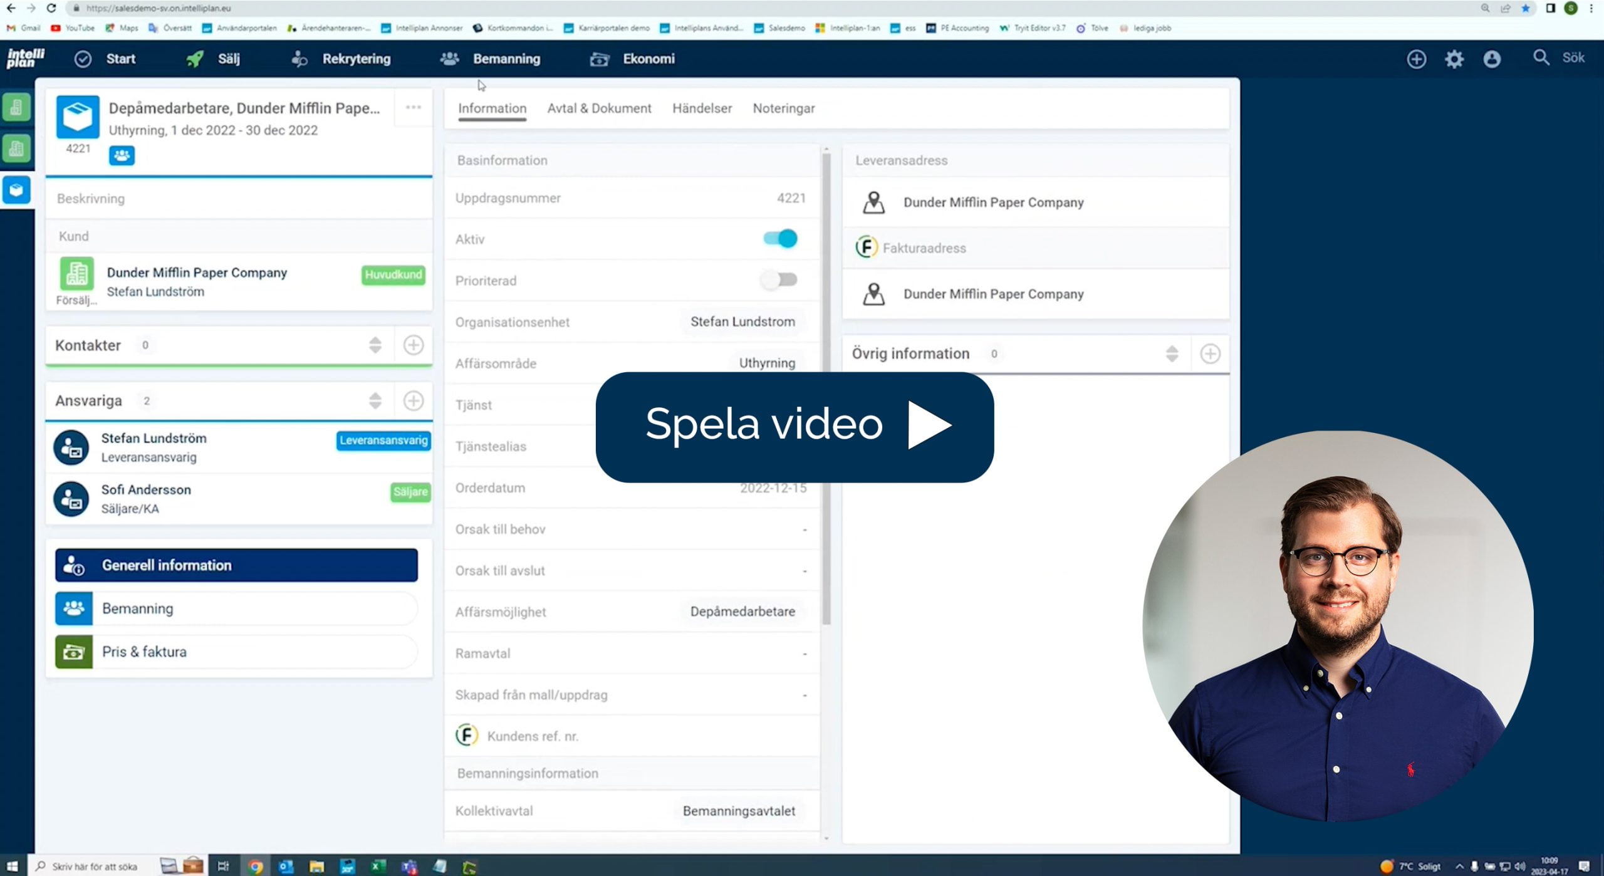Add a new responsible under Ansvariga
Screen dimensions: 1604x876
tap(413, 400)
